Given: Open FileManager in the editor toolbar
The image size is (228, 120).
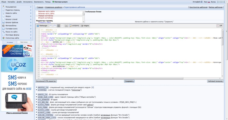Looking at the screenshot, I should click(42, 26).
